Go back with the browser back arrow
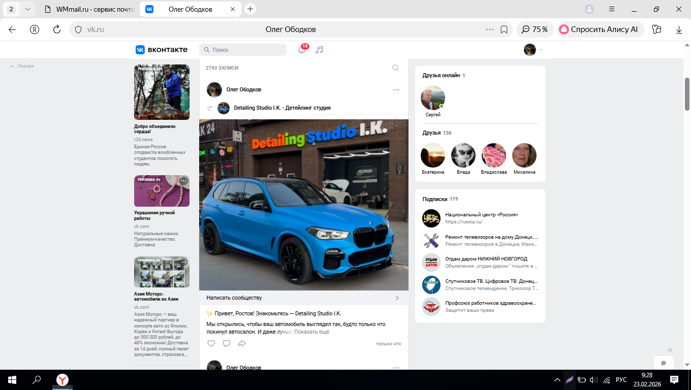691x390 pixels. pyautogui.click(x=12, y=29)
